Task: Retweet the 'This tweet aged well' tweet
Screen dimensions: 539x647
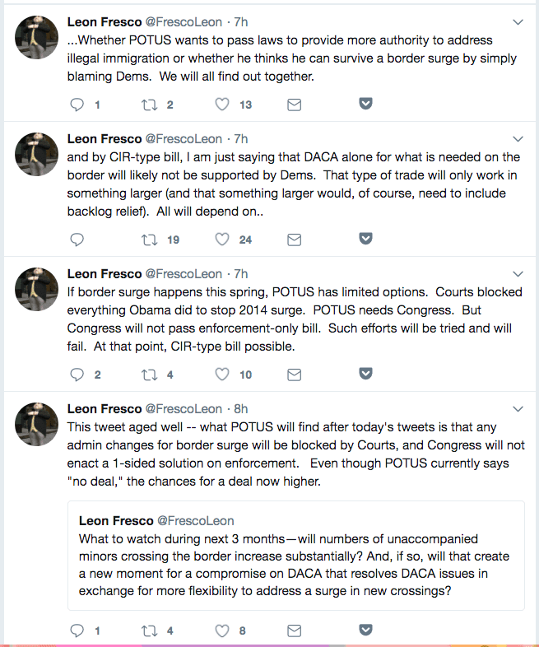Action: coord(150,631)
